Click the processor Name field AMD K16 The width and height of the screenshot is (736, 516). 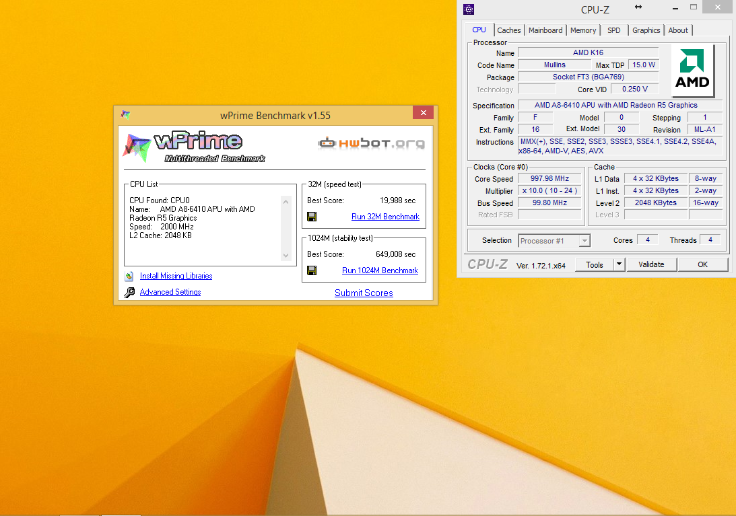click(588, 53)
